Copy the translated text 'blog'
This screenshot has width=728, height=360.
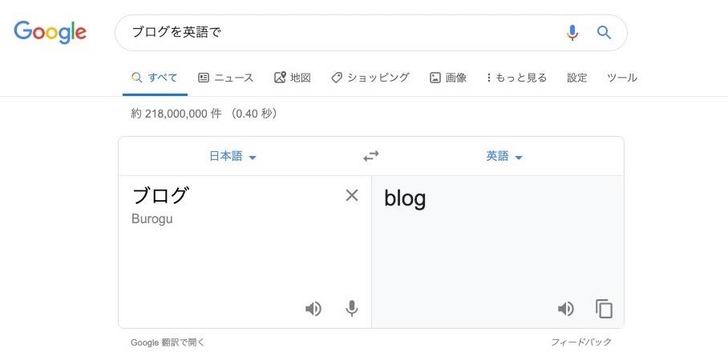(604, 309)
